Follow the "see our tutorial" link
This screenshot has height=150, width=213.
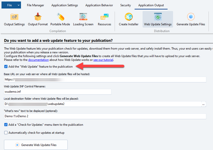coord(103,60)
